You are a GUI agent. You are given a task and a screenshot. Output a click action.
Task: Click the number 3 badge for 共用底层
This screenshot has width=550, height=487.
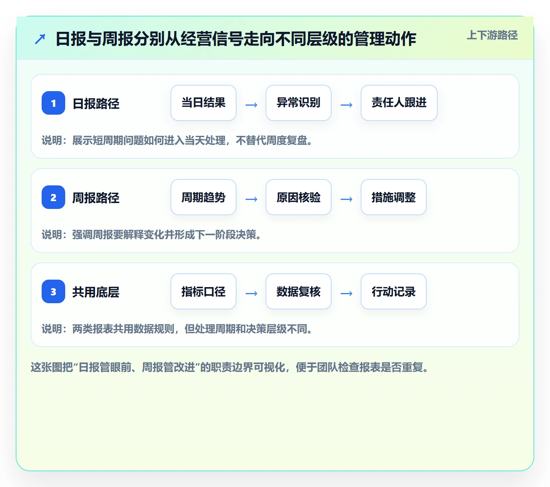pos(53,291)
